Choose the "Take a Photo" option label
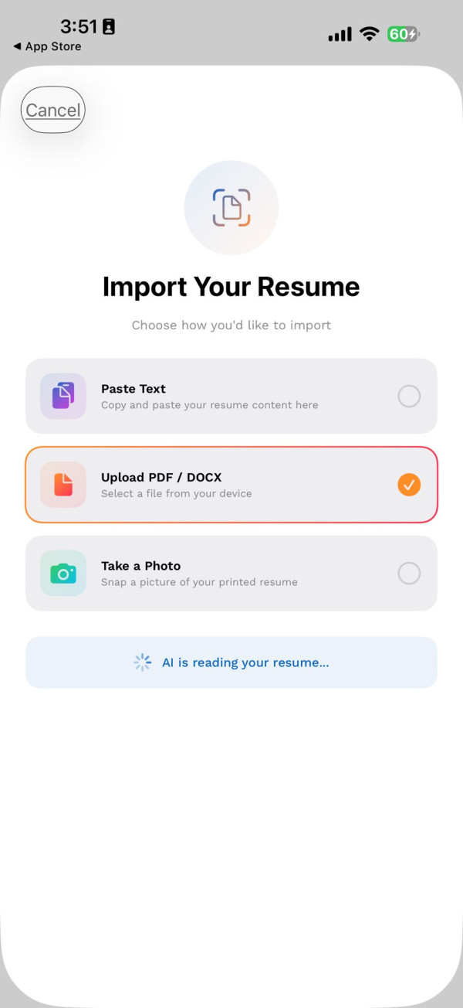463x1008 pixels. 140,566
